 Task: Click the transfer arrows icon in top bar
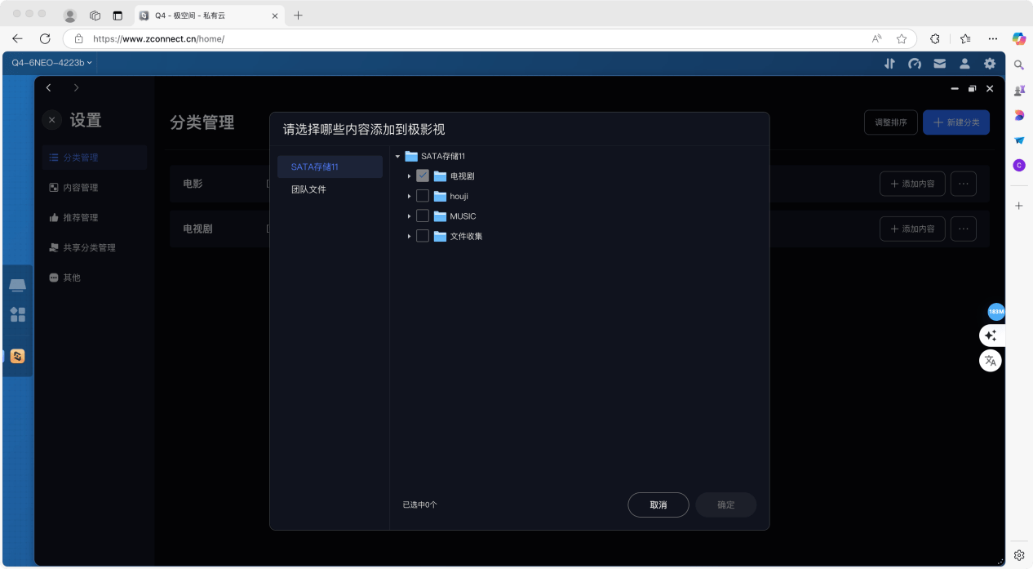(889, 63)
